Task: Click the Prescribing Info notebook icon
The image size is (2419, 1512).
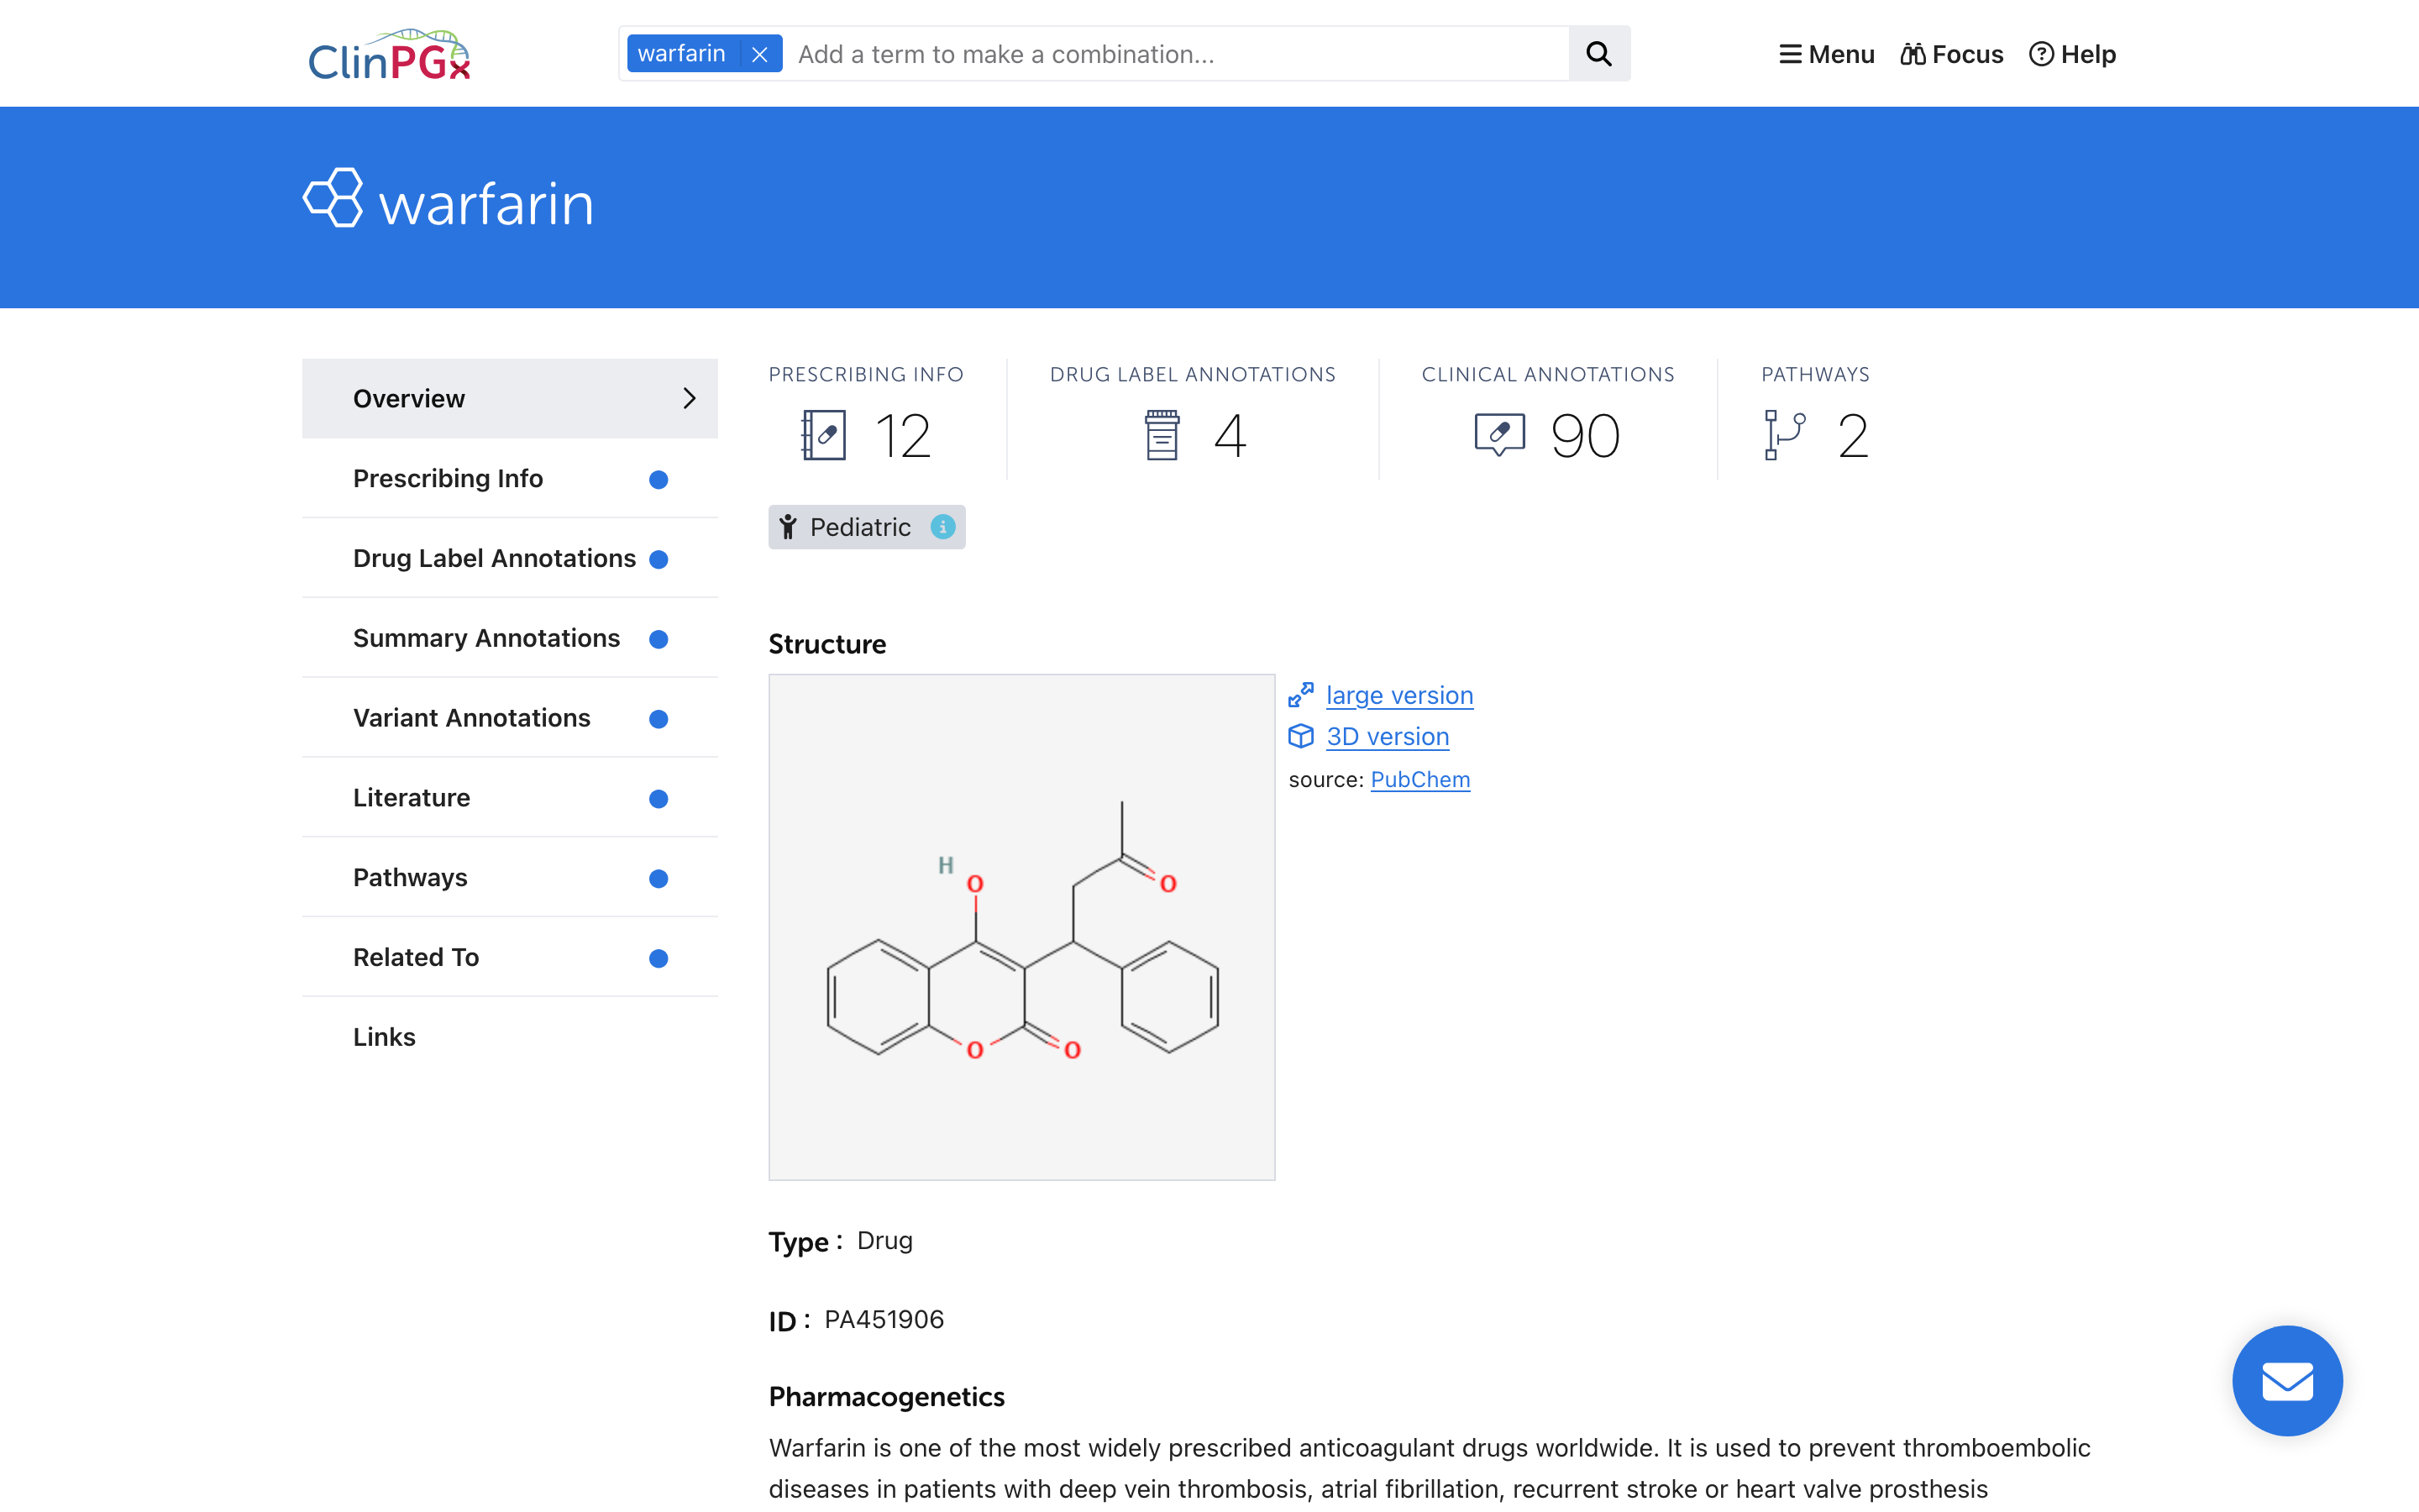Action: (x=825, y=434)
